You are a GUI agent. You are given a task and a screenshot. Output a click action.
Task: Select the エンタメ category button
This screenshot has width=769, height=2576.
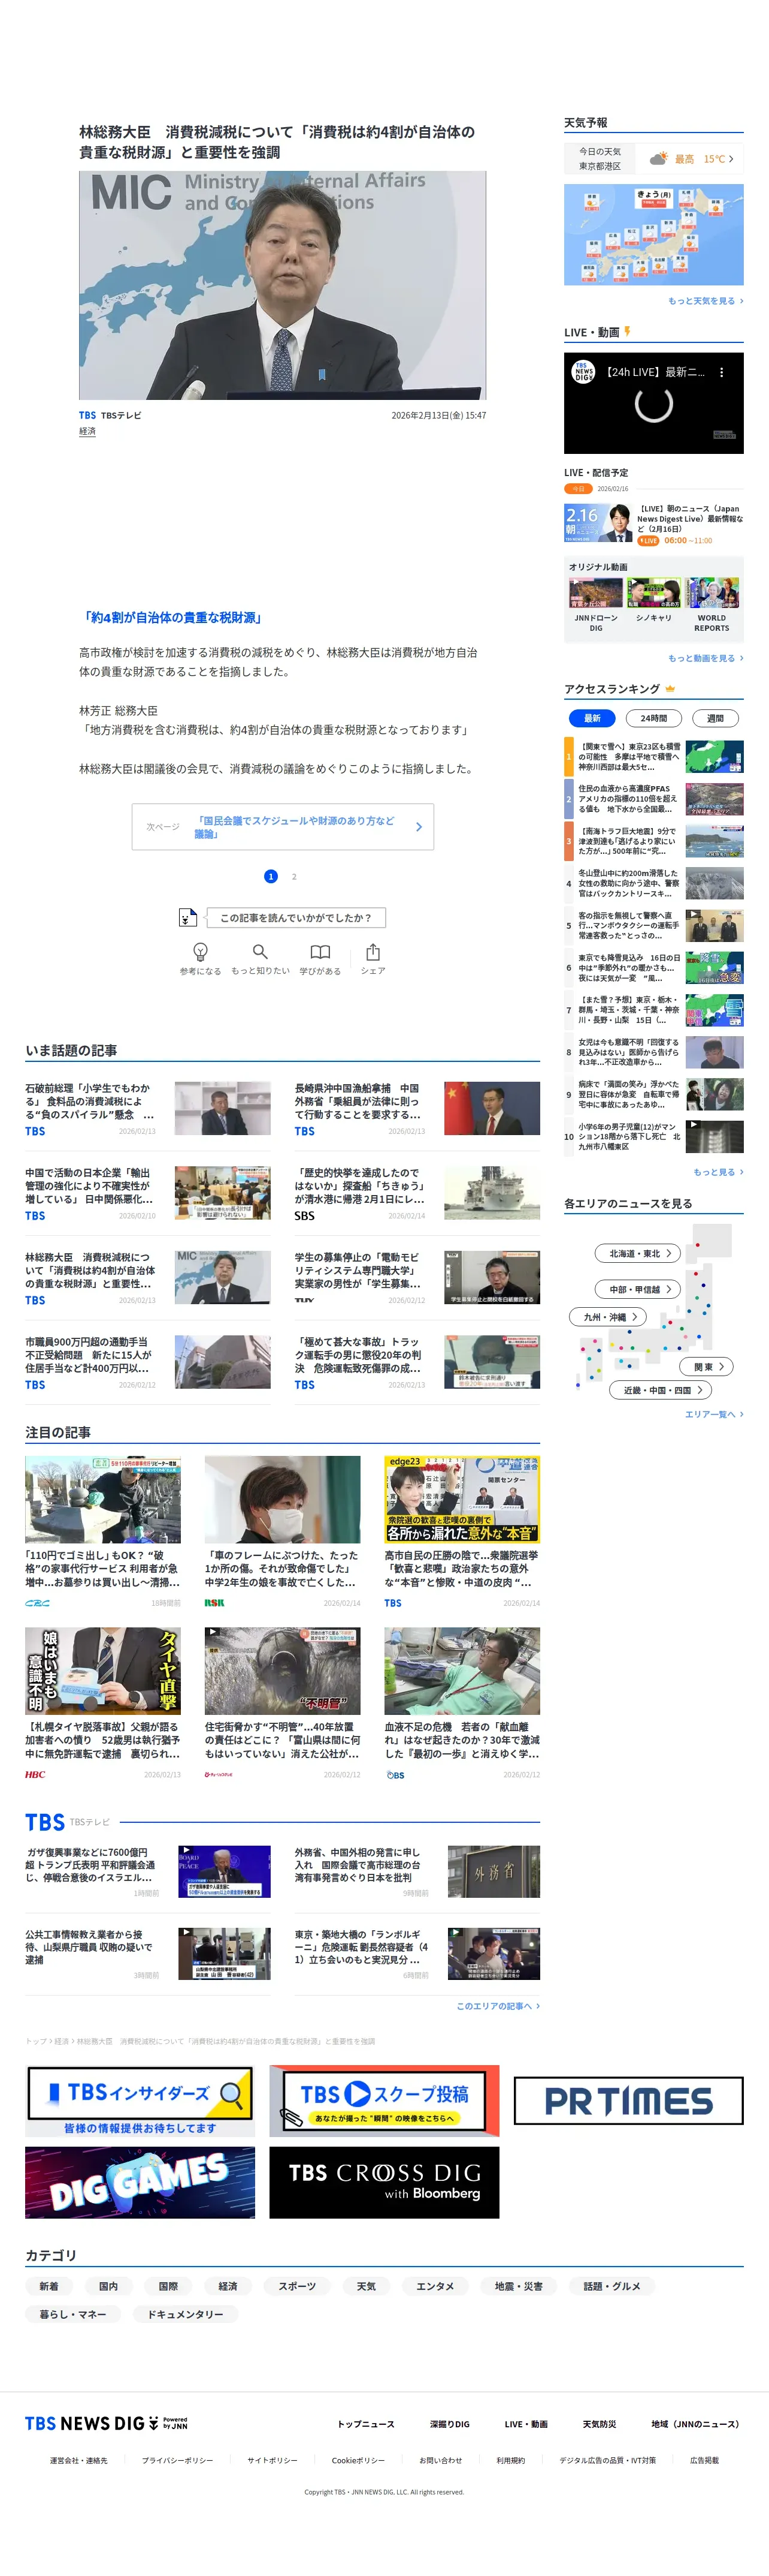point(434,2286)
